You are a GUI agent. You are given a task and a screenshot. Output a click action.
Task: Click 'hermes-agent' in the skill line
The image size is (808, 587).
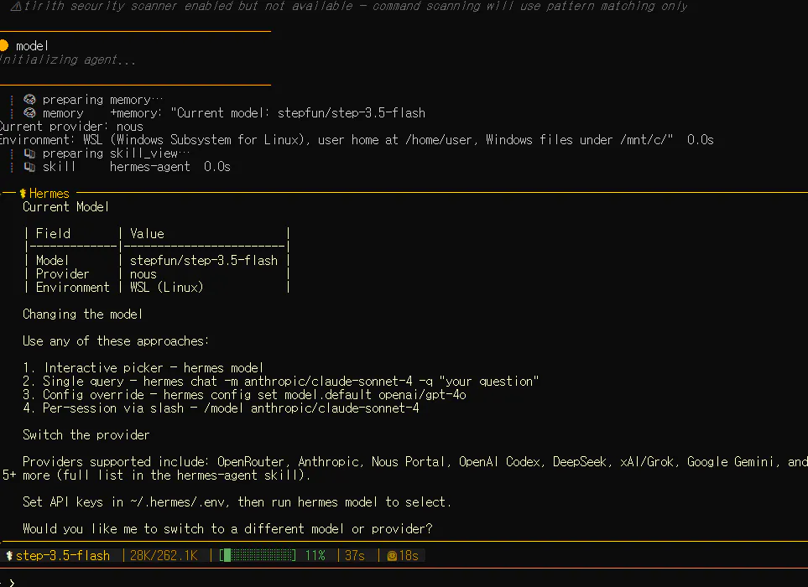tap(150, 166)
